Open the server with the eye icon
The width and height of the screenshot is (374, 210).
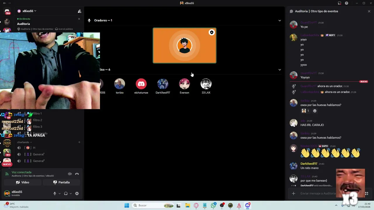coord(7,143)
